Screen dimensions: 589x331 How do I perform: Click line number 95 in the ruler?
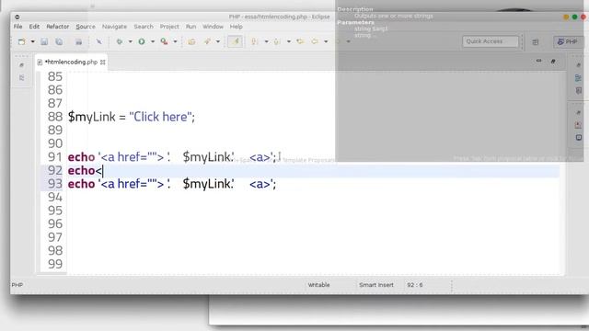point(55,211)
